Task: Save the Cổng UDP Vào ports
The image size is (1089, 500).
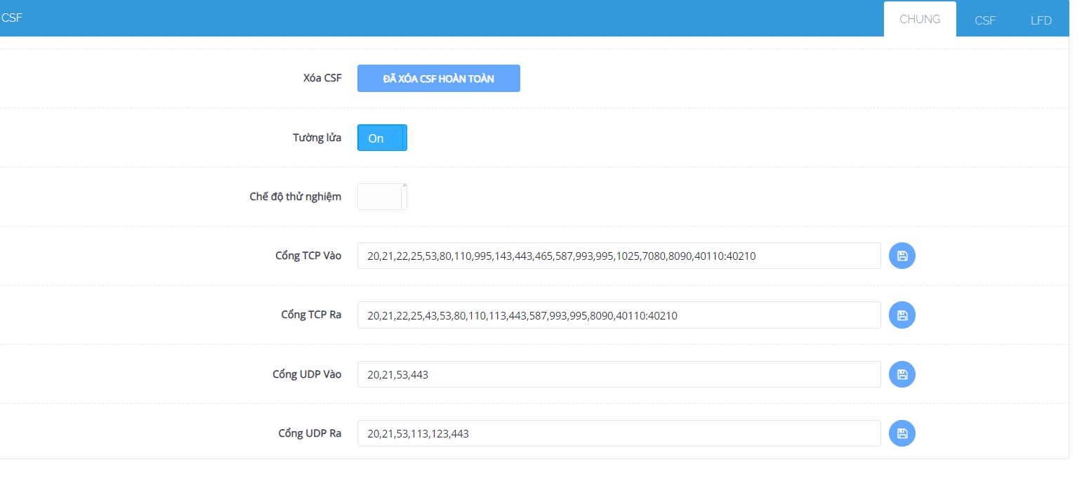Action: click(902, 374)
